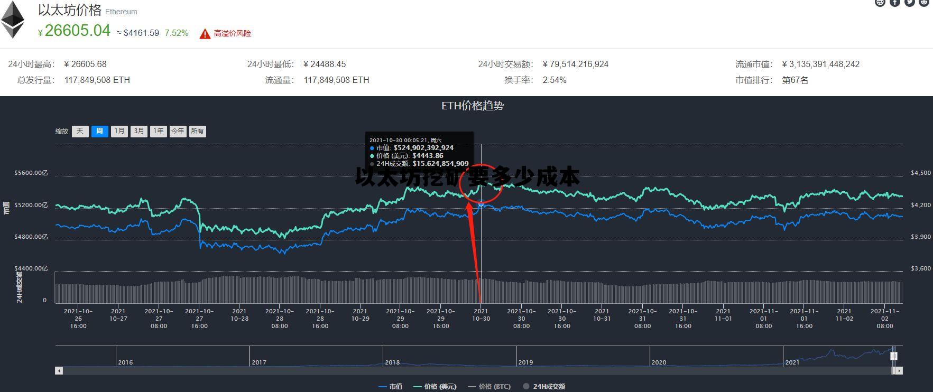Screen dimensions: 933x392
Task: Click the 流通量 117,849,508 ETH value
Action: [337, 80]
